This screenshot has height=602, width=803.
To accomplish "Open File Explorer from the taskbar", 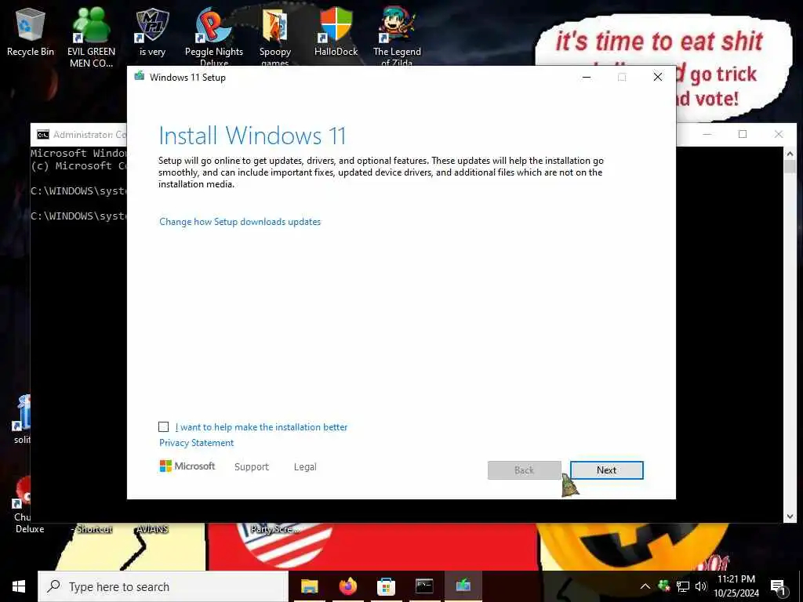I will click(309, 586).
